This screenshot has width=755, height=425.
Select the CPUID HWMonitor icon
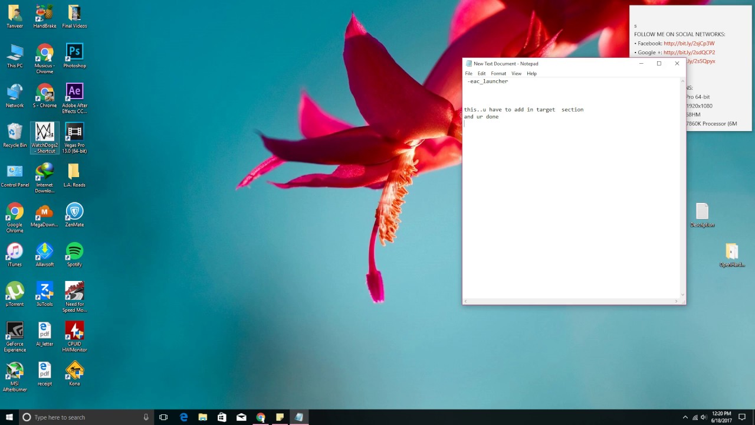[x=74, y=336]
